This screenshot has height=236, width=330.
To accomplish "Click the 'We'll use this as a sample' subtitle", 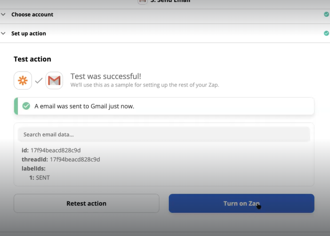I will (145, 85).
